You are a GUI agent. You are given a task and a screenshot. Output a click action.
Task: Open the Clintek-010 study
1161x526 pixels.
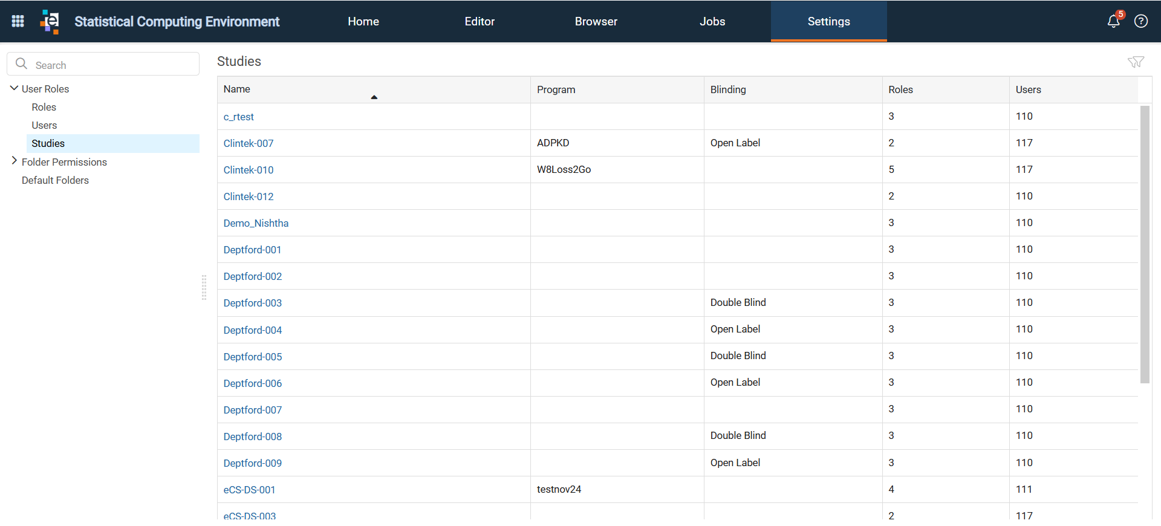click(x=249, y=170)
